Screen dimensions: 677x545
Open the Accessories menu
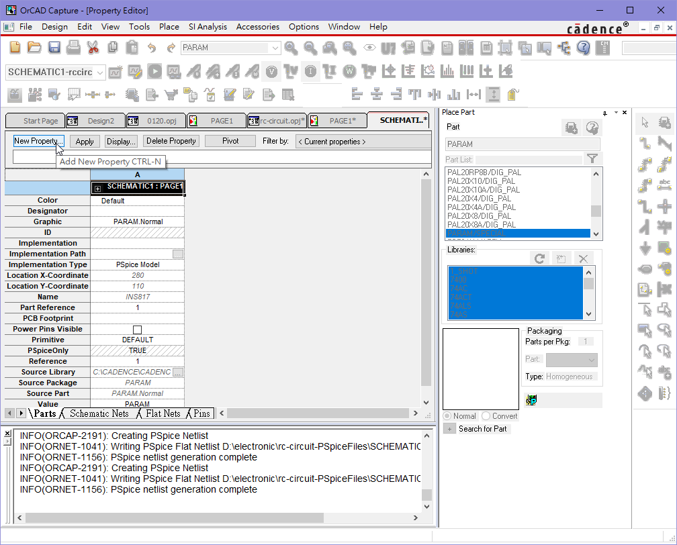(258, 27)
